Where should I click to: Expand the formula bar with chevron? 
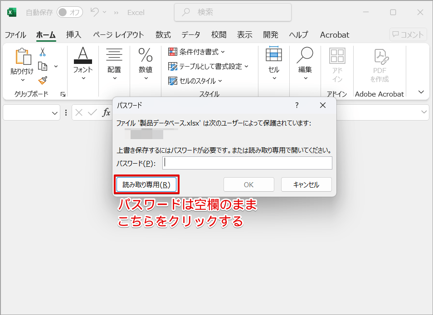[x=424, y=112]
